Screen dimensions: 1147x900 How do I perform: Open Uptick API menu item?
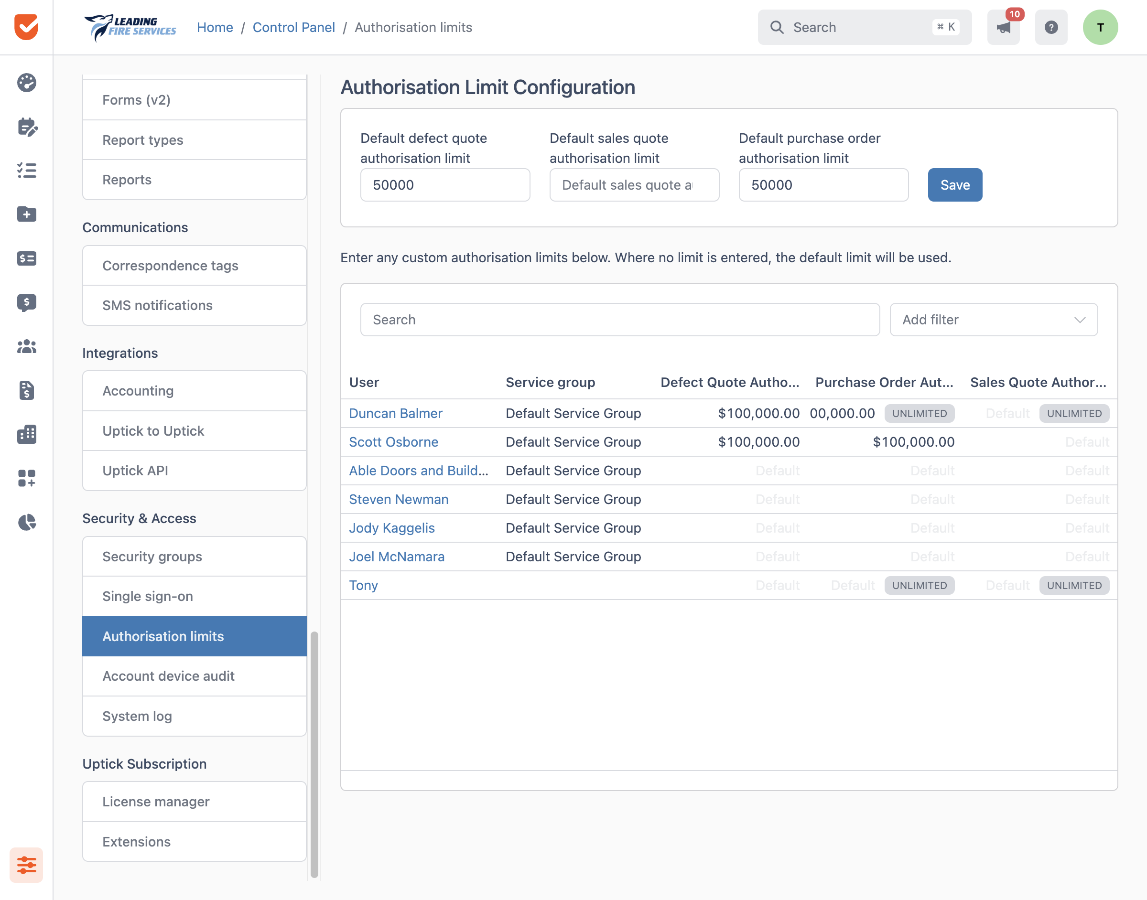[195, 471]
